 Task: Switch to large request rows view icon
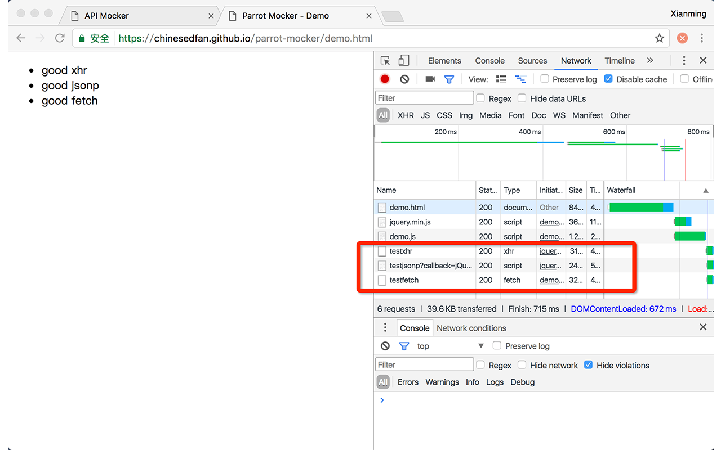[x=501, y=79]
